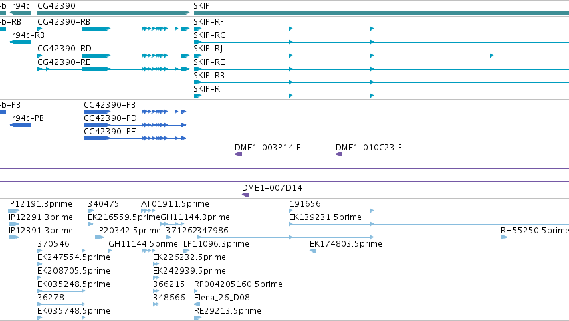The height and width of the screenshot is (321, 569).
Task: Select EST LP11096.3prime
Action: 187,251
